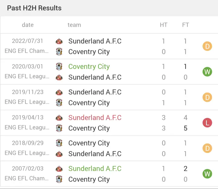Select the FT column header
The width and height of the screenshot is (218, 189).
tap(186, 25)
